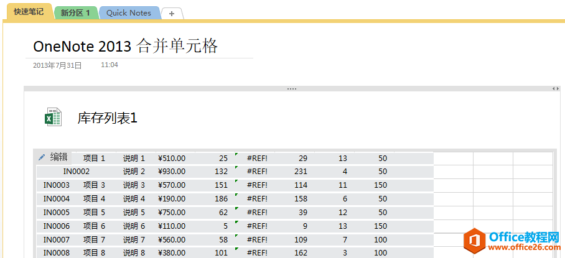The height and width of the screenshot is (258, 565).
Task: Click the ¥510.00 price cell
Action: tap(172, 159)
